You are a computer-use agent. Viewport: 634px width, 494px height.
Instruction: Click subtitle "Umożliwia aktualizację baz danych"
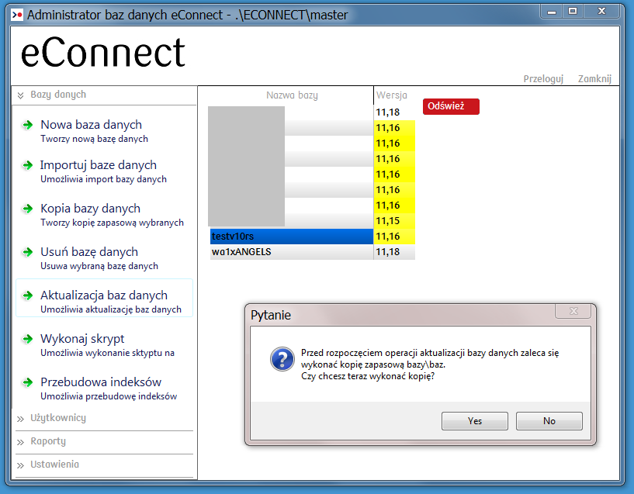(111, 309)
